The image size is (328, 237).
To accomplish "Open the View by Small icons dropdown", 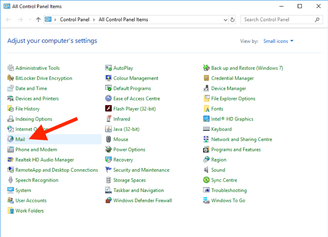I will (x=278, y=41).
